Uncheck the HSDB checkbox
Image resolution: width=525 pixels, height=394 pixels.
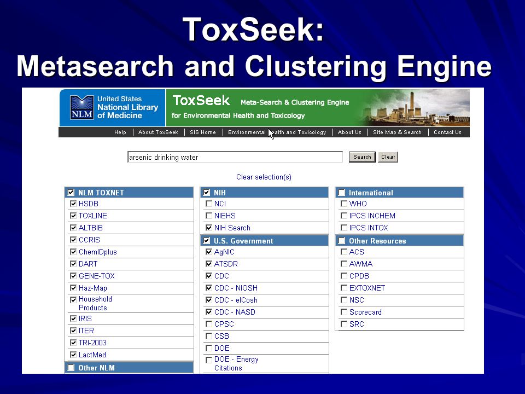tap(73, 204)
